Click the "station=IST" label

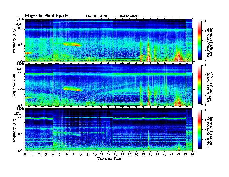pyautogui.click(x=128, y=16)
